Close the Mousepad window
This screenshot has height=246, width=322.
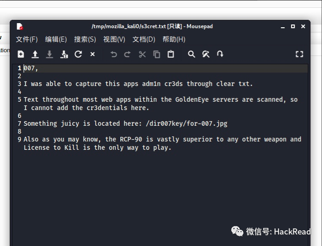point(303,26)
